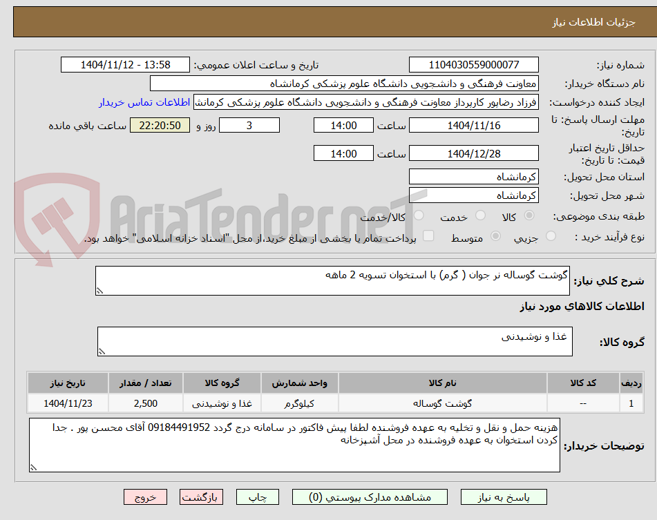Grab resize handle of description textarea

coord(99,291)
